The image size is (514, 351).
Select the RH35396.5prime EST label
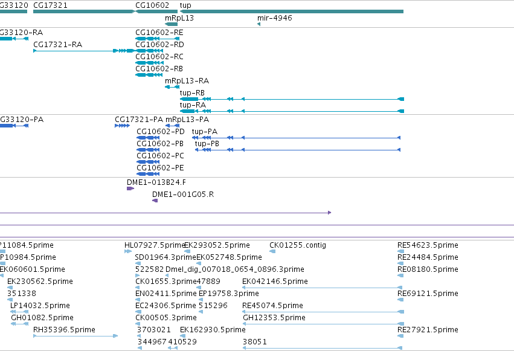(x=64, y=330)
